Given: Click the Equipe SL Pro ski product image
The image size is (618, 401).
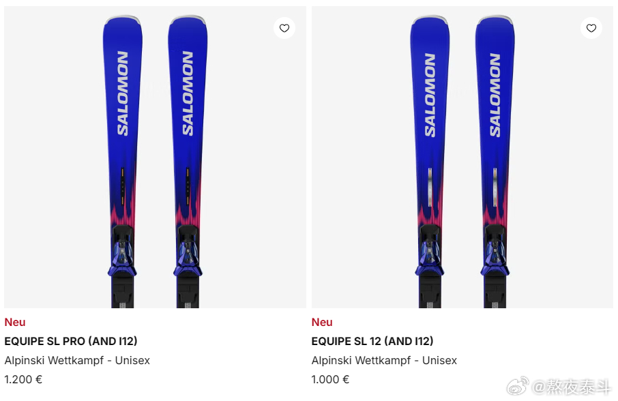Looking at the screenshot, I should 155,157.
